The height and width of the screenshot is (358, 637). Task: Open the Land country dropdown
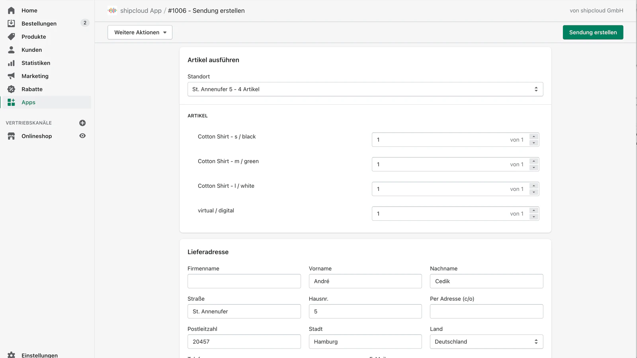486,341
